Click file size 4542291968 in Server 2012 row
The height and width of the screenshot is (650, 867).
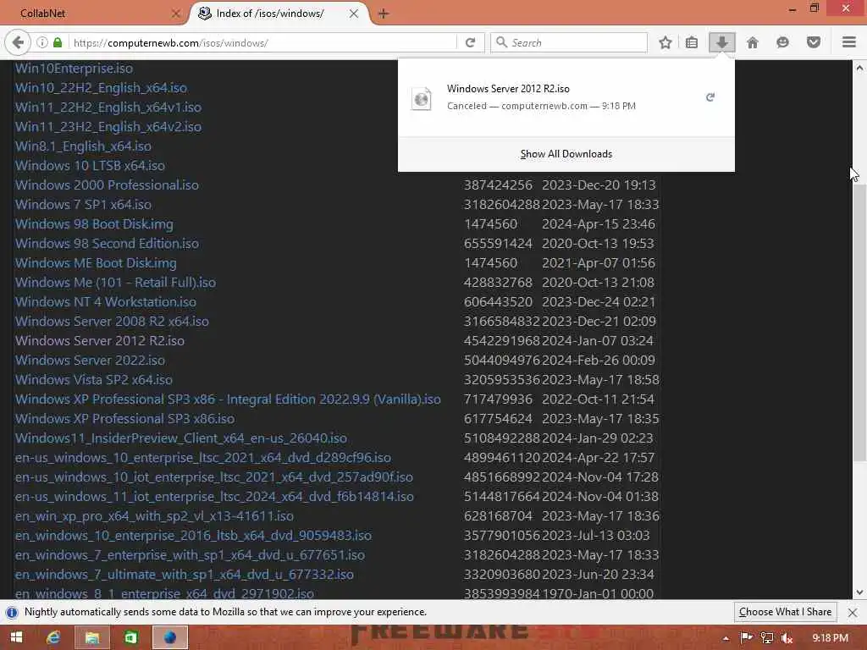tap(501, 340)
